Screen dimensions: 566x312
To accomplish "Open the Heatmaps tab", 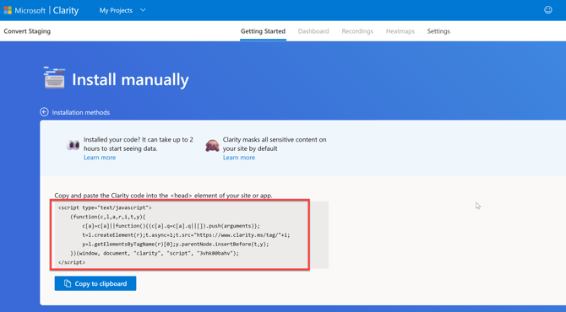I will (400, 31).
